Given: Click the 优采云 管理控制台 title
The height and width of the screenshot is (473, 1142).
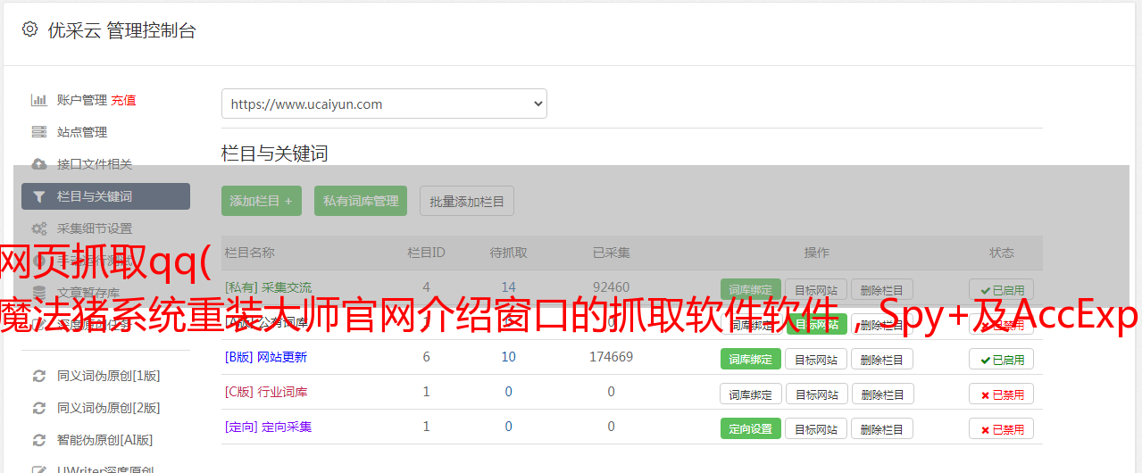Looking at the screenshot, I should (x=121, y=30).
